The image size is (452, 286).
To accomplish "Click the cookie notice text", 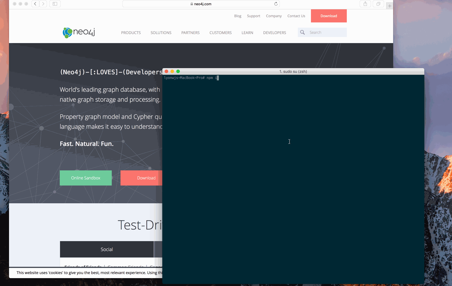I will pyautogui.click(x=89, y=273).
